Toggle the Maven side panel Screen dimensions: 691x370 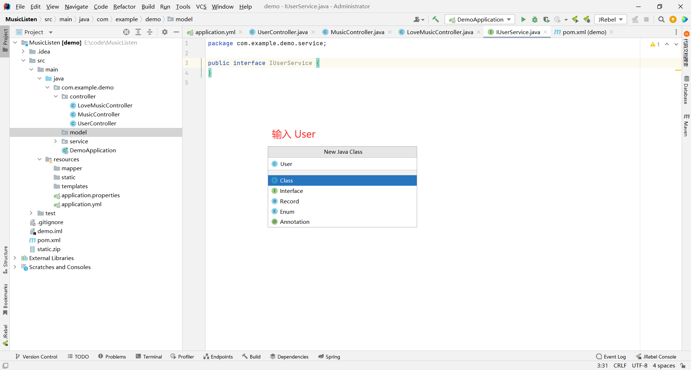pos(686,125)
